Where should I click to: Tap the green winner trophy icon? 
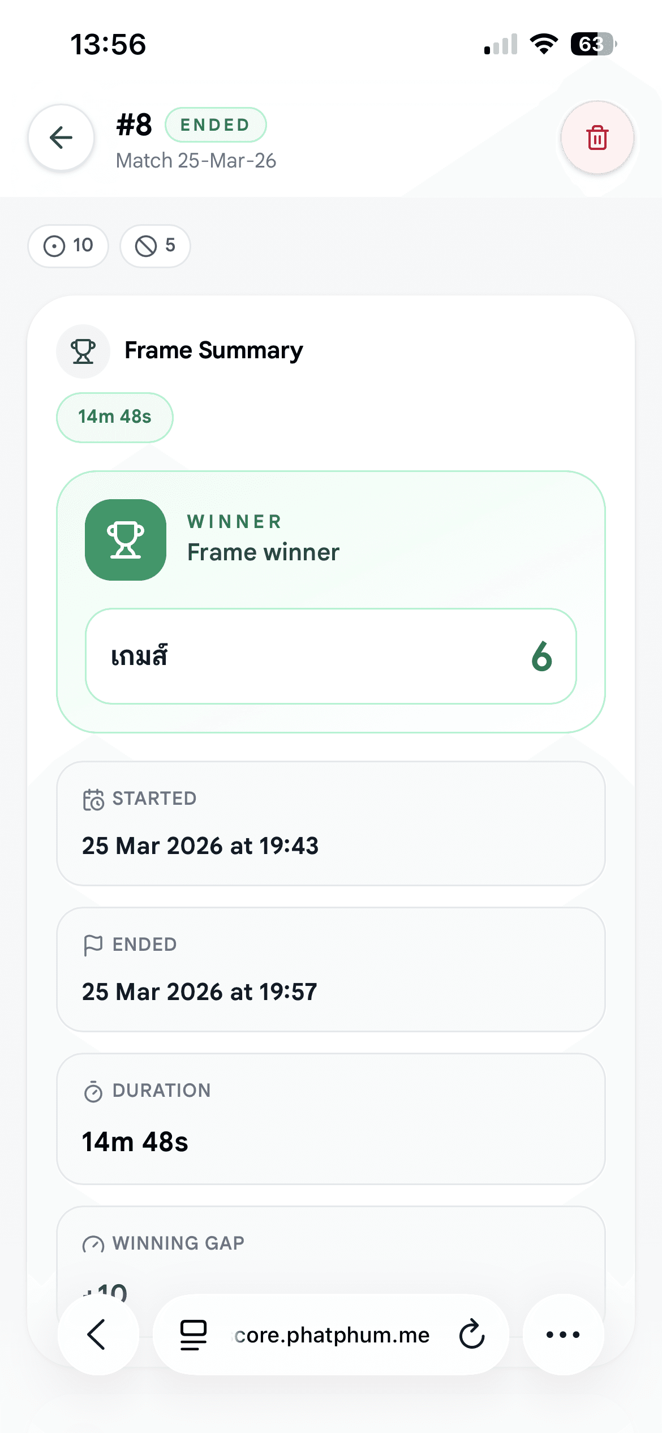(x=126, y=540)
